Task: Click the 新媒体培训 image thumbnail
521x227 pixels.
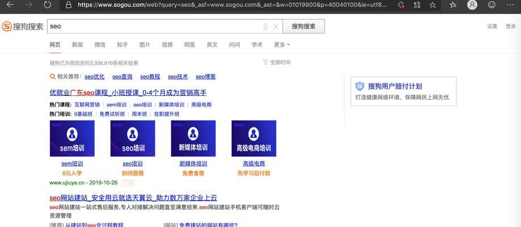Action: (193, 138)
